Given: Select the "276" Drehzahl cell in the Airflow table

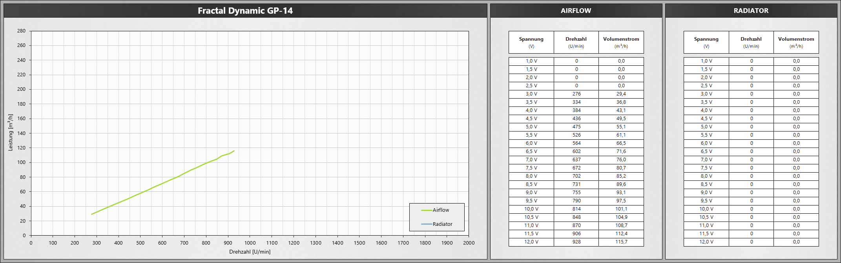Looking at the screenshot, I should pyautogui.click(x=576, y=94).
